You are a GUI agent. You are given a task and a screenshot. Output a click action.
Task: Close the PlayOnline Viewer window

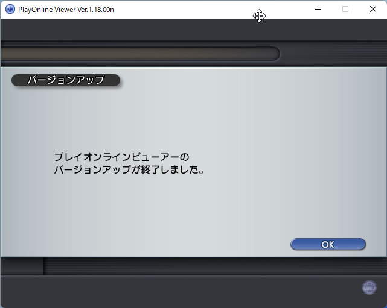[x=373, y=10]
